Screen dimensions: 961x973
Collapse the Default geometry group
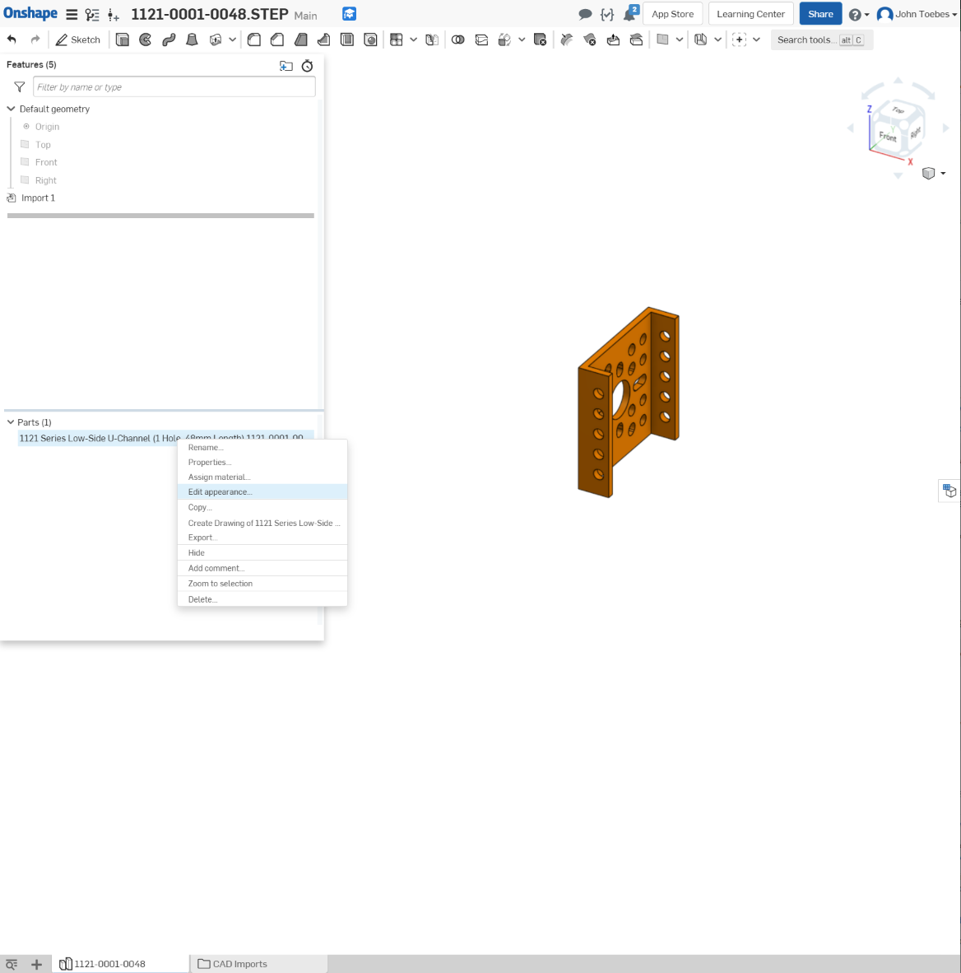[11, 109]
